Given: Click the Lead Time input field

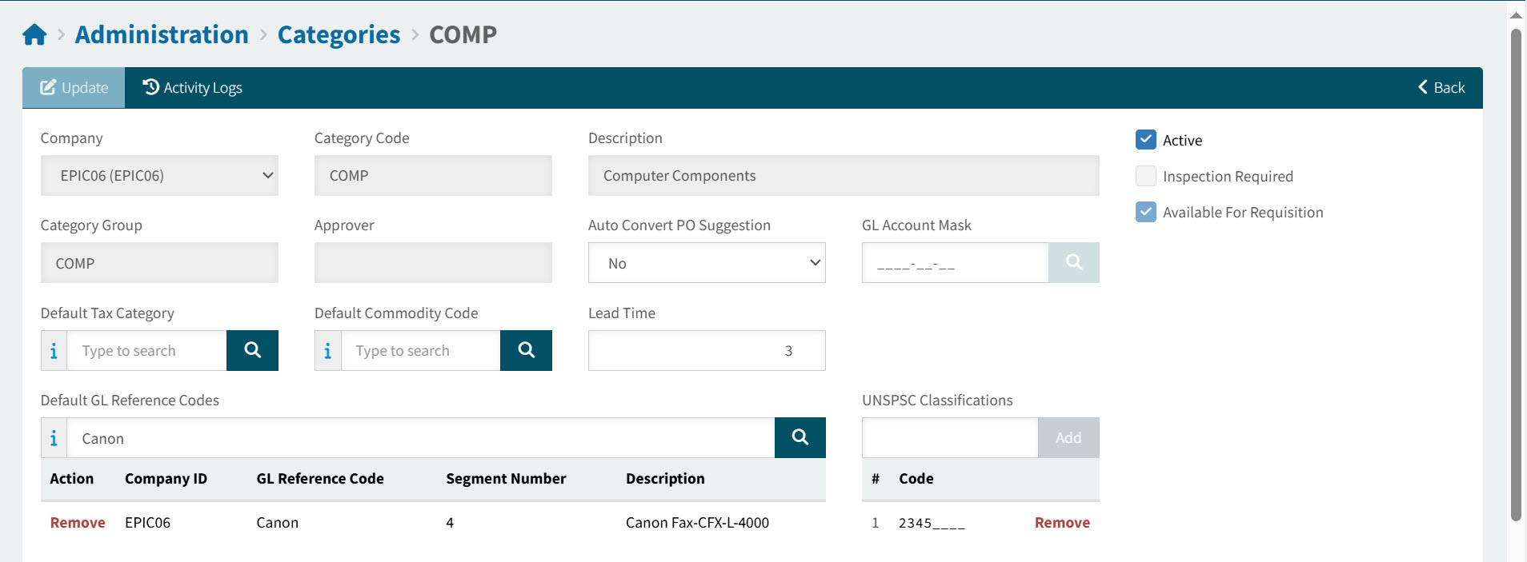Looking at the screenshot, I should point(706,351).
